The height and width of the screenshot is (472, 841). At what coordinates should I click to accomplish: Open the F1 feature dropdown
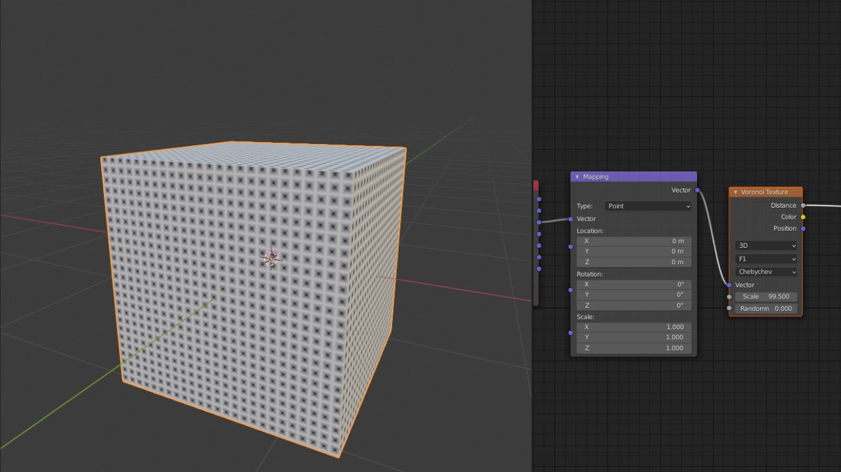coord(766,259)
